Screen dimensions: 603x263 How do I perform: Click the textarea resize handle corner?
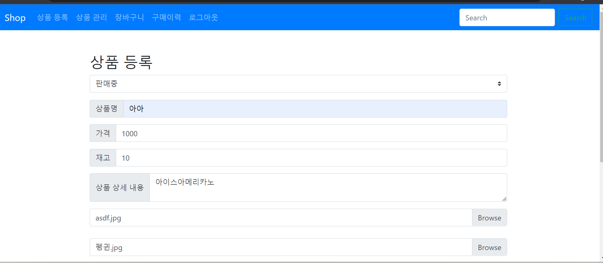point(504,199)
